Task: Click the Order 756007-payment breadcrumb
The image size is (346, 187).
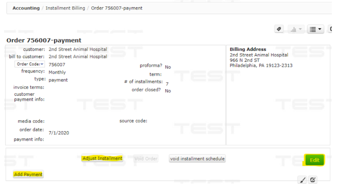Action: click(x=117, y=8)
